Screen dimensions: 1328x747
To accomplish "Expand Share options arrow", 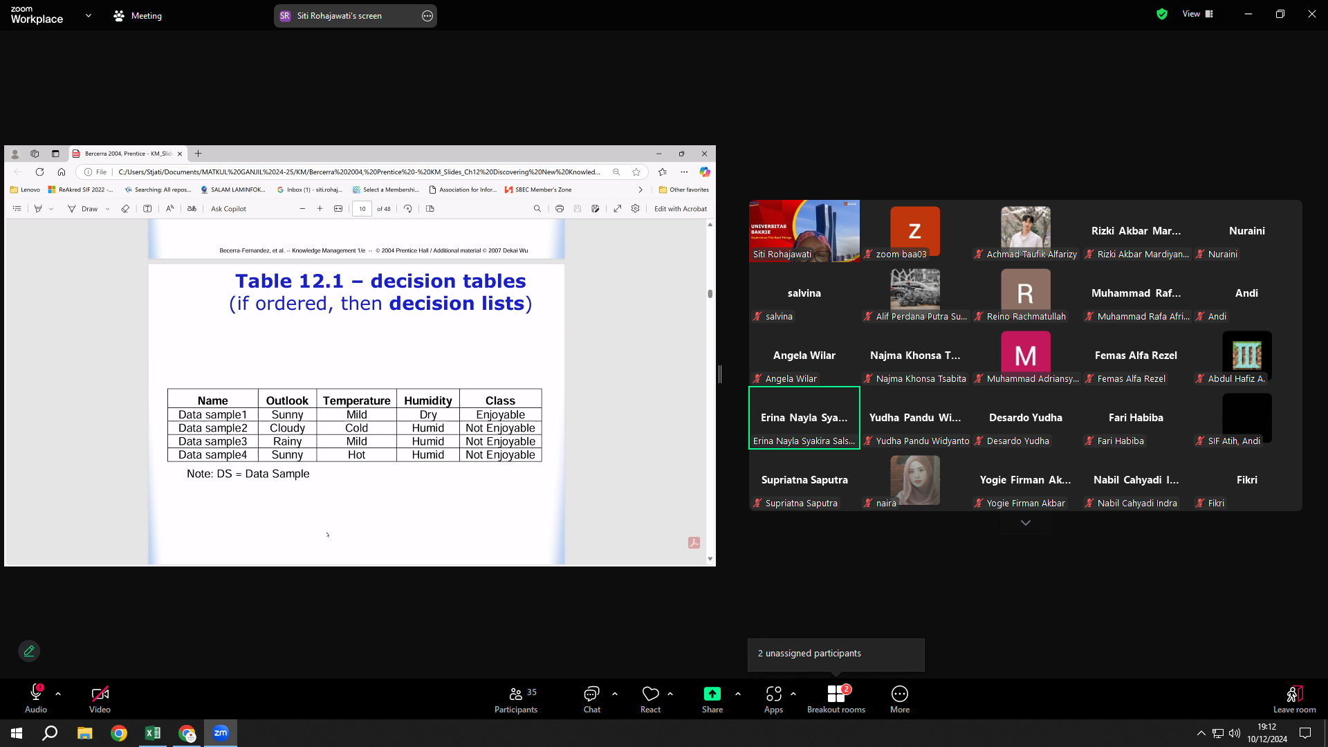I will point(738,693).
